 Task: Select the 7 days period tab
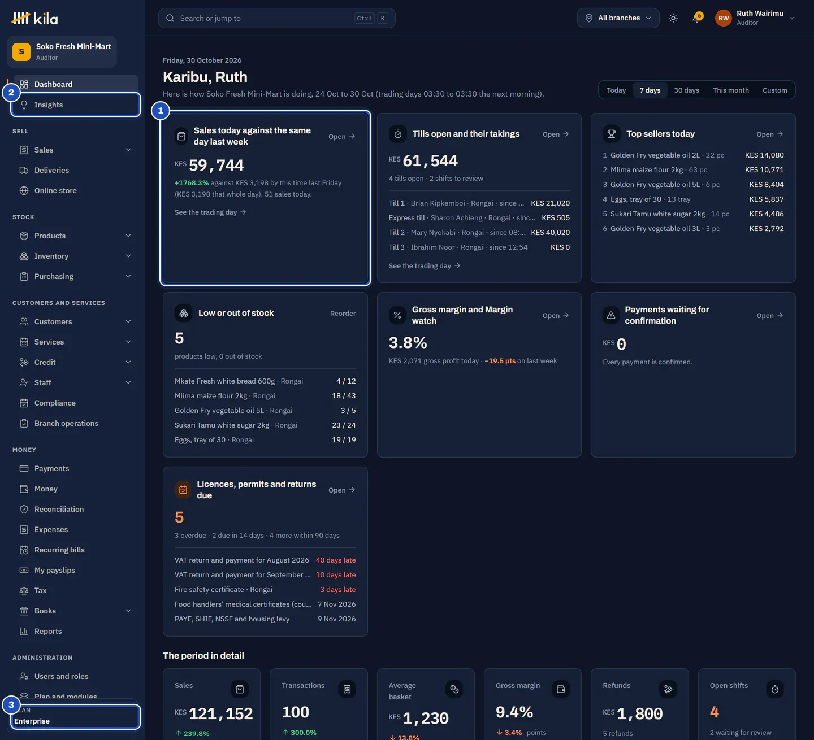[x=650, y=90]
